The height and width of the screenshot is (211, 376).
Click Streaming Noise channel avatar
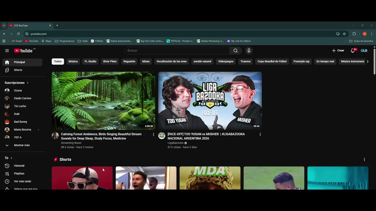(55, 135)
